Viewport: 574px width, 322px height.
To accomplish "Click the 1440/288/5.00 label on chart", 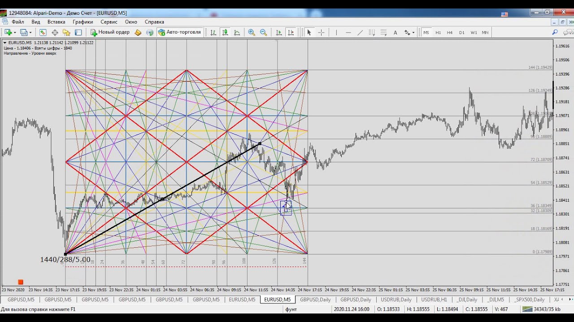I will 65,260.
